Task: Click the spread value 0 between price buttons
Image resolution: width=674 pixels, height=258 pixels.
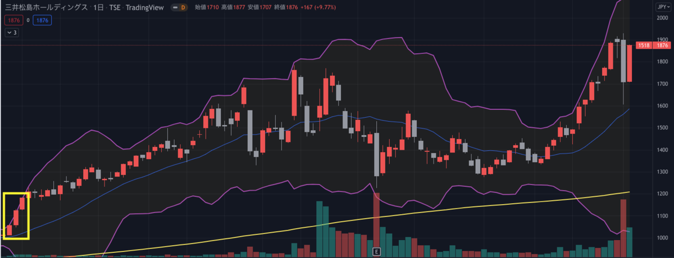Action: (x=28, y=20)
